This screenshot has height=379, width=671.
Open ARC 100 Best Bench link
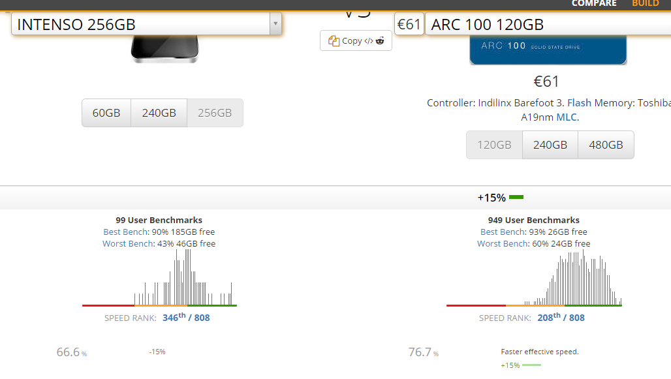point(503,232)
